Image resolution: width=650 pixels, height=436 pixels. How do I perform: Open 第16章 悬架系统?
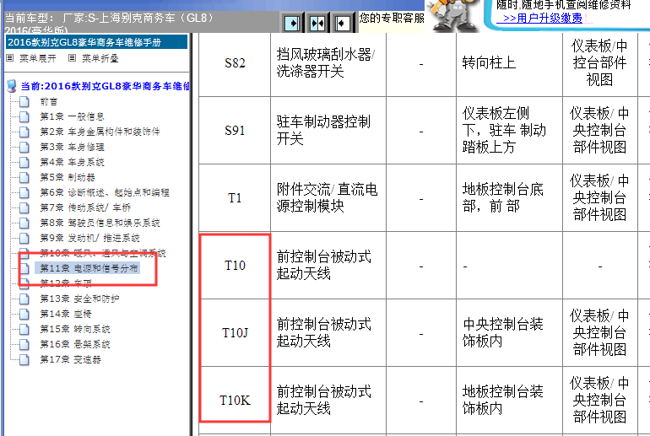pyautogui.click(x=74, y=344)
